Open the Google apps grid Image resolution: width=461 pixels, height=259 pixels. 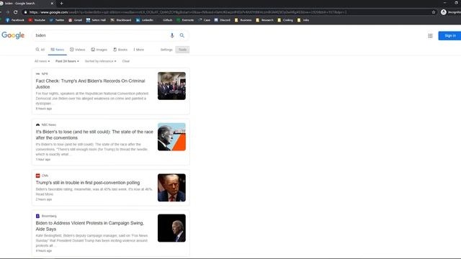click(x=430, y=36)
